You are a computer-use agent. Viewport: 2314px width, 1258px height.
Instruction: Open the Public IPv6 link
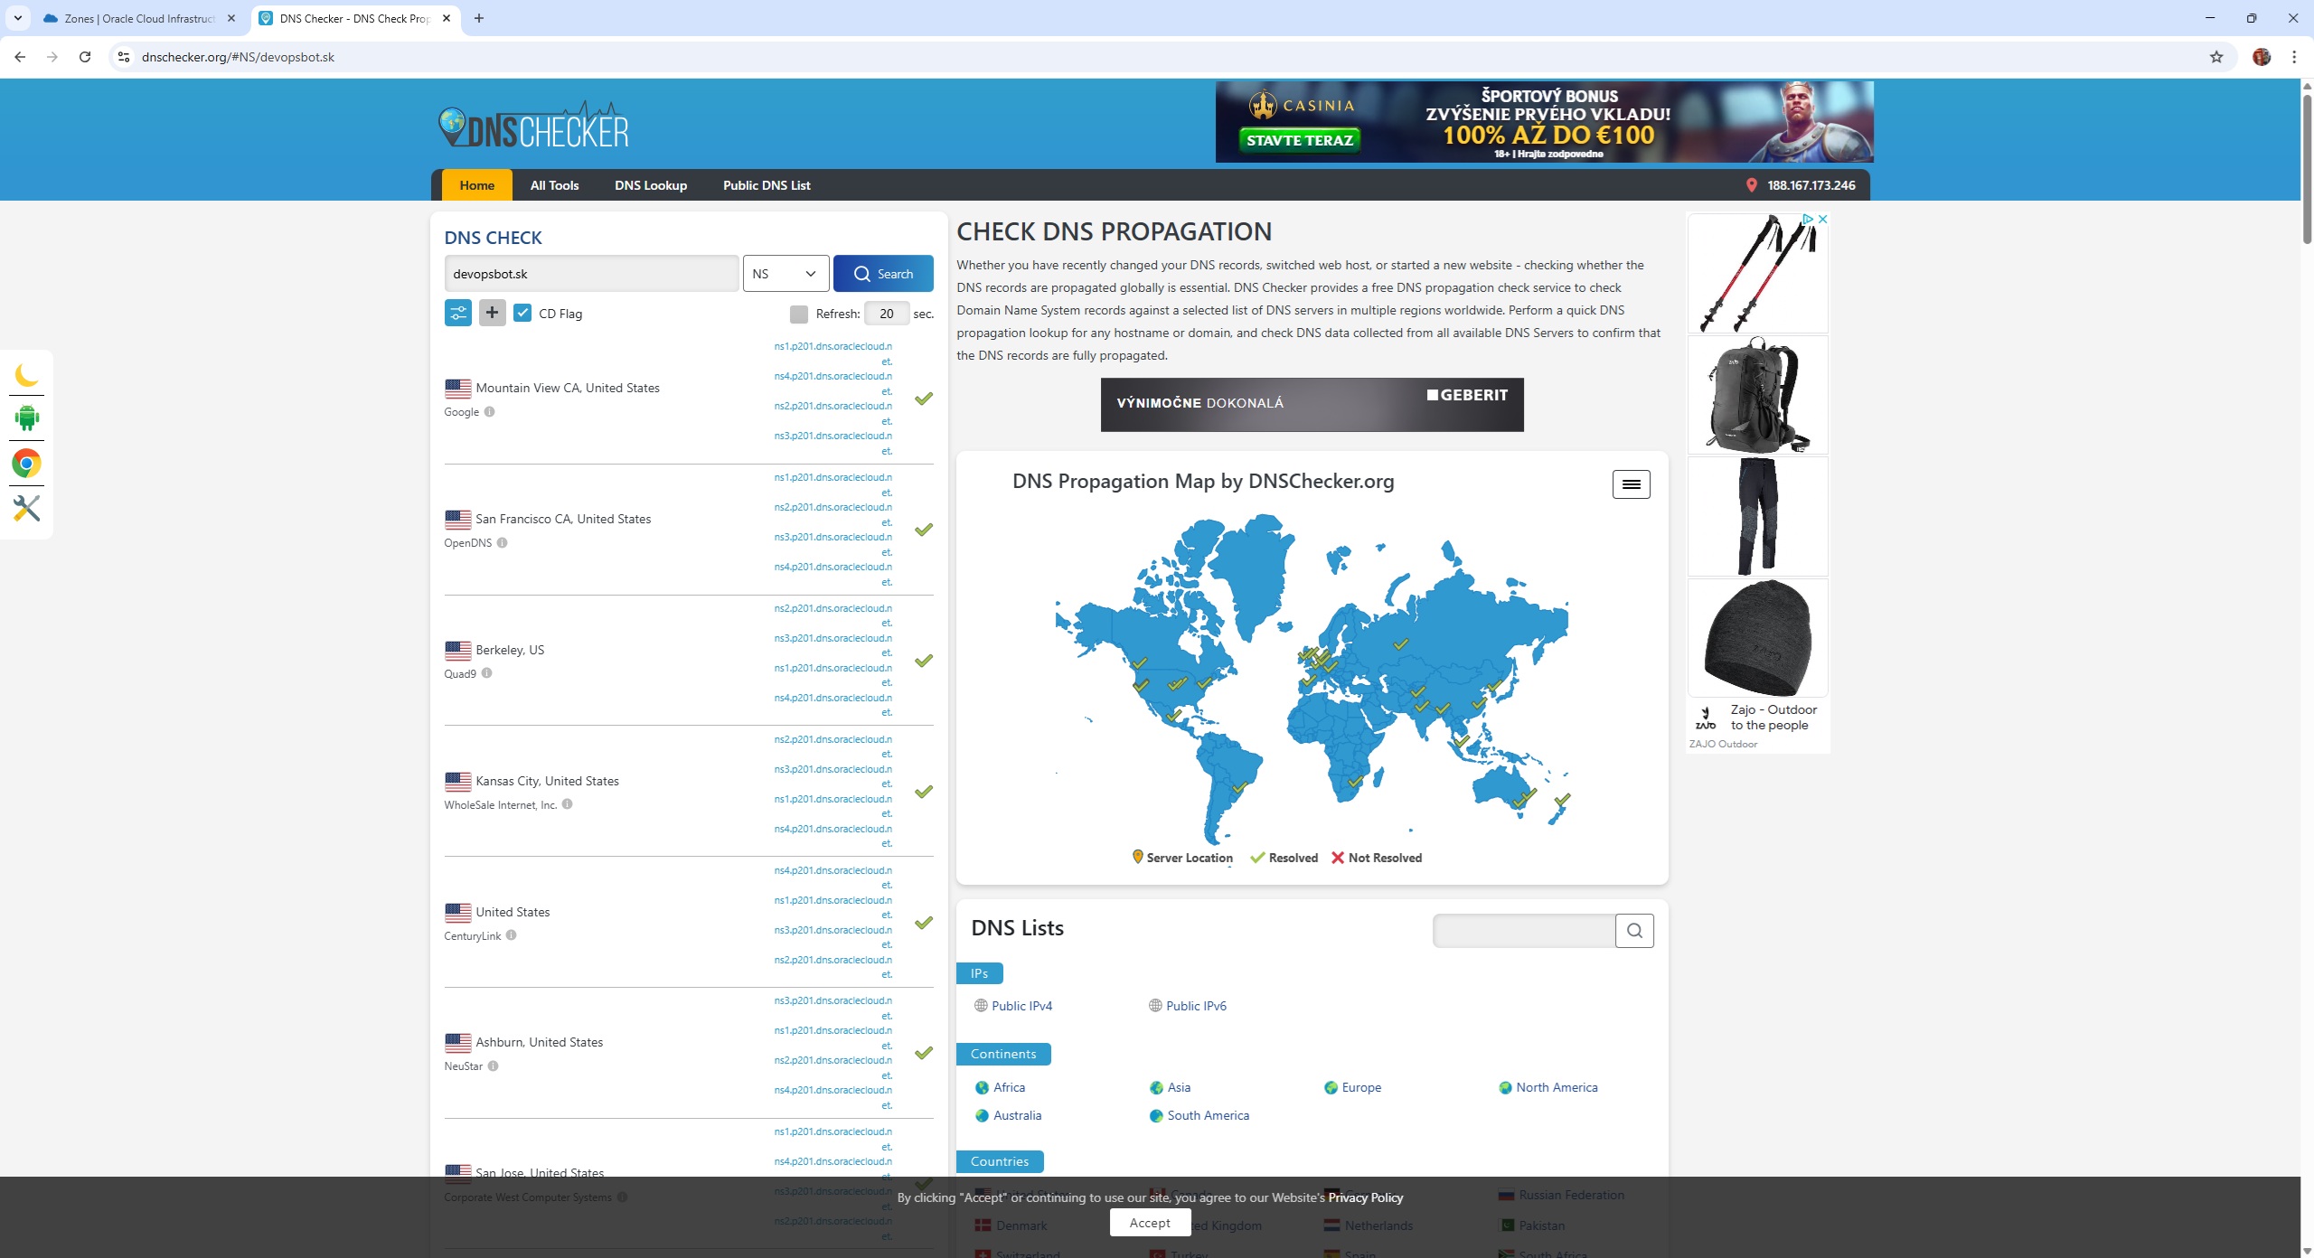click(1196, 1006)
